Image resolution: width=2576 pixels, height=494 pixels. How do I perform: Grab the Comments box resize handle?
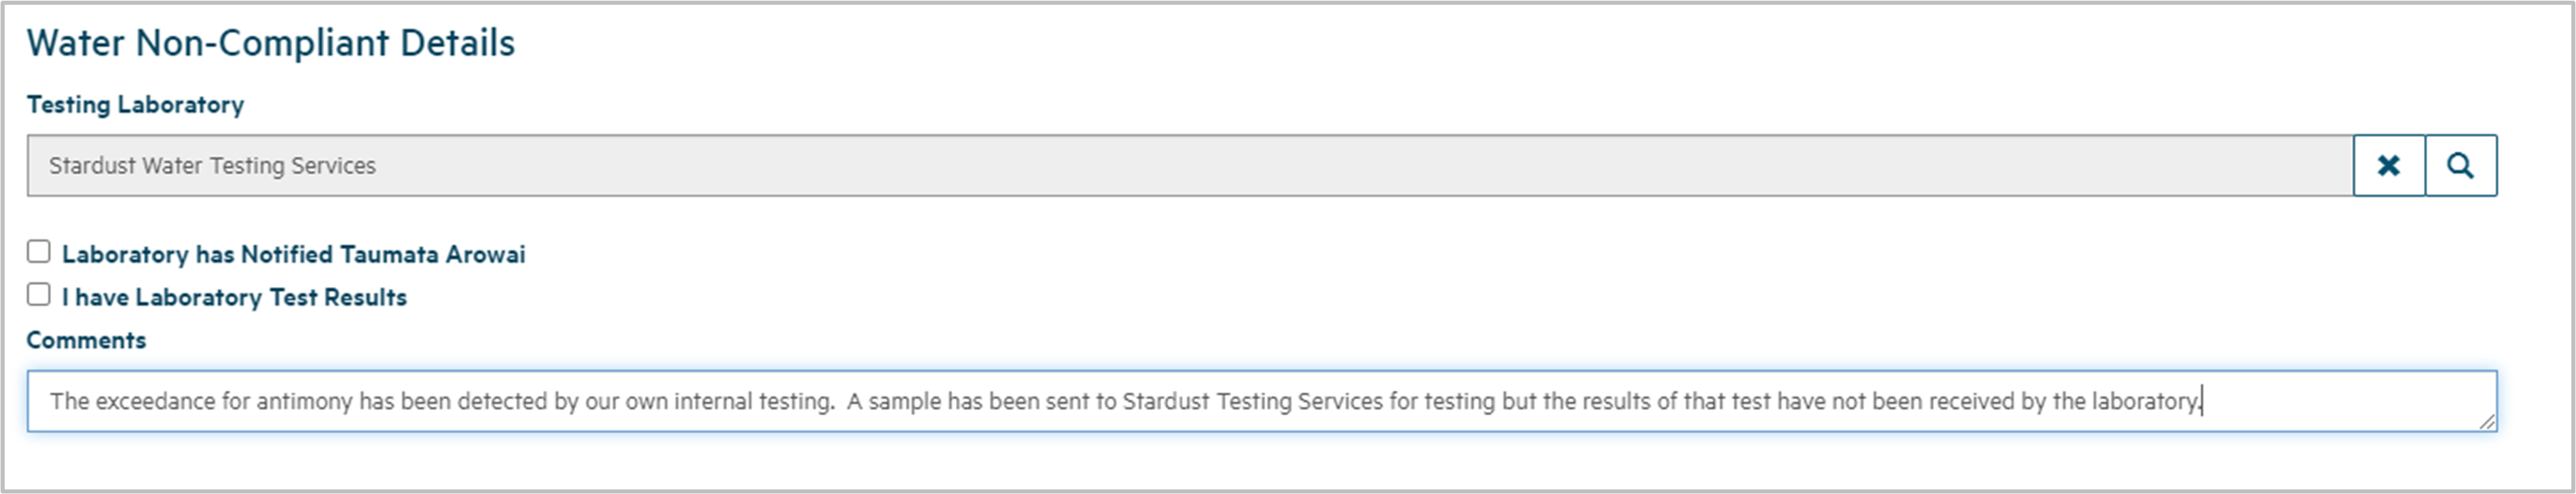(2487, 422)
